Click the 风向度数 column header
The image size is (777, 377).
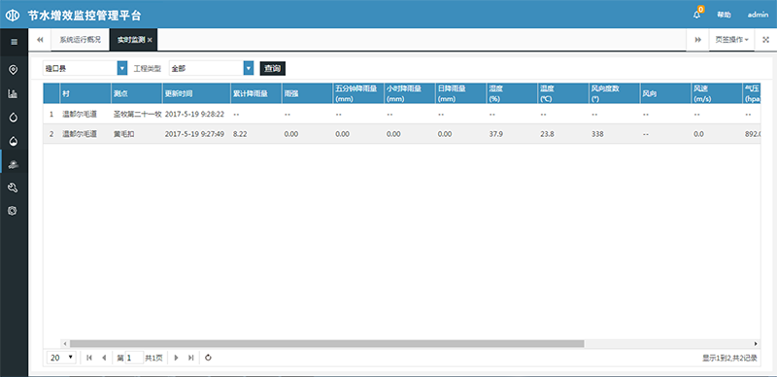tap(615, 93)
